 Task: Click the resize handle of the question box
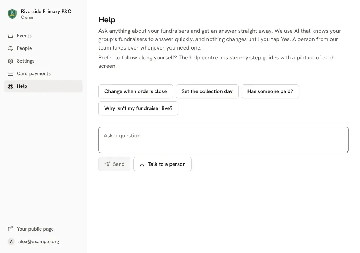tap(347, 151)
